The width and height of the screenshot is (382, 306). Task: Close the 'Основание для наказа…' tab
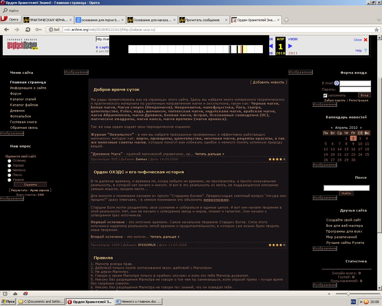174,20
